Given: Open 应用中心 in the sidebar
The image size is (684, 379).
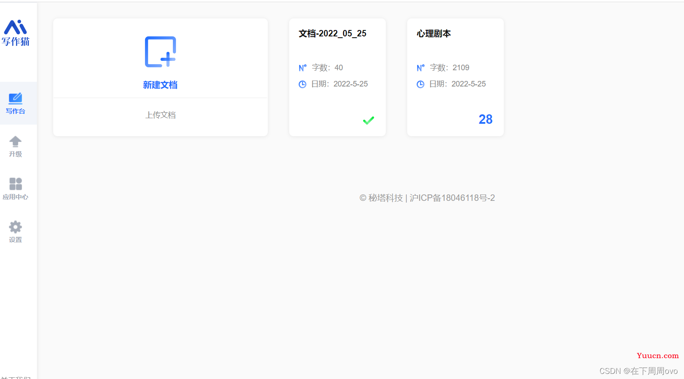Looking at the screenshot, I should (x=15, y=189).
